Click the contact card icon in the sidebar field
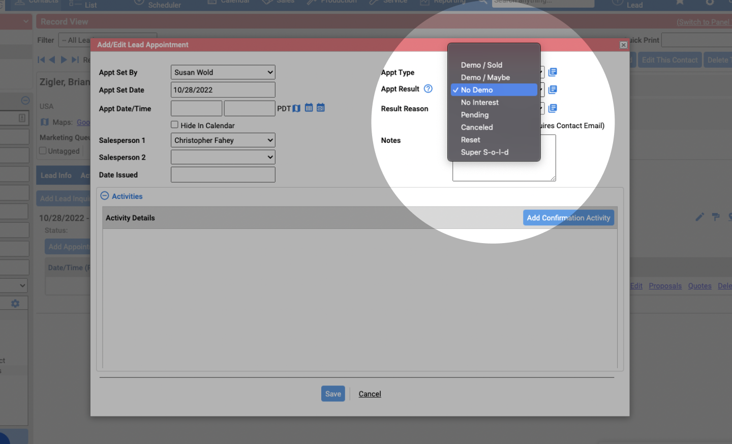732x444 pixels. pyautogui.click(x=22, y=118)
